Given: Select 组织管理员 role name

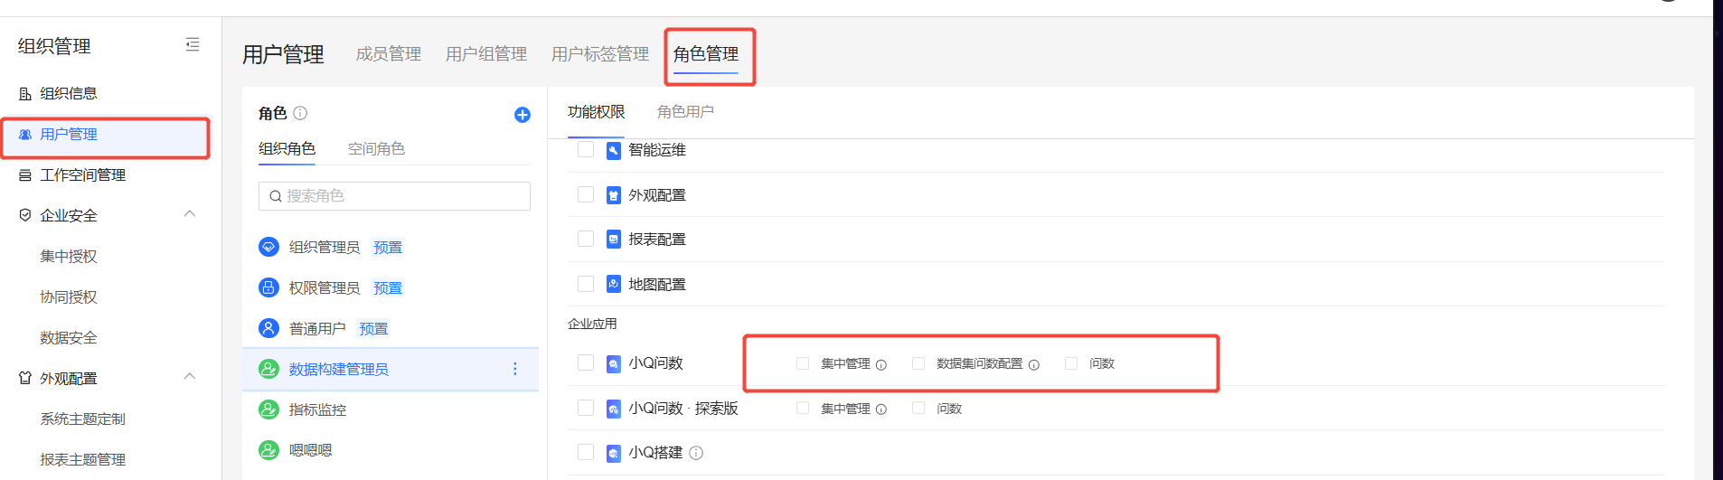Looking at the screenshot, I should [325, 248].
